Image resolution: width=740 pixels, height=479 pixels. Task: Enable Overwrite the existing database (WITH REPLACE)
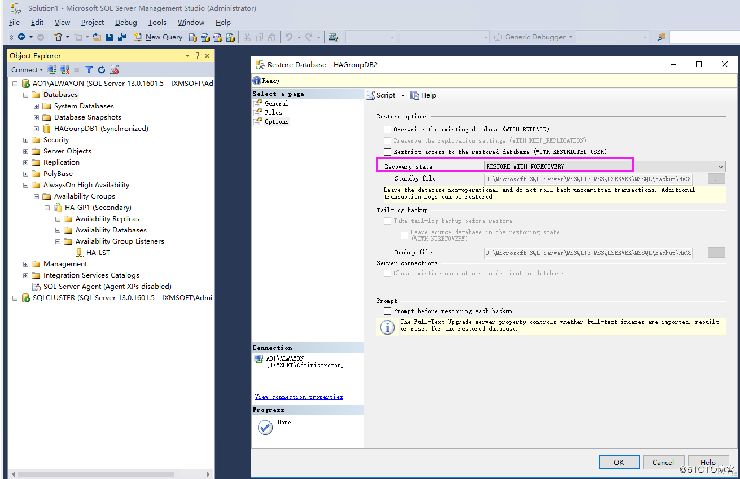pos(387,129)
